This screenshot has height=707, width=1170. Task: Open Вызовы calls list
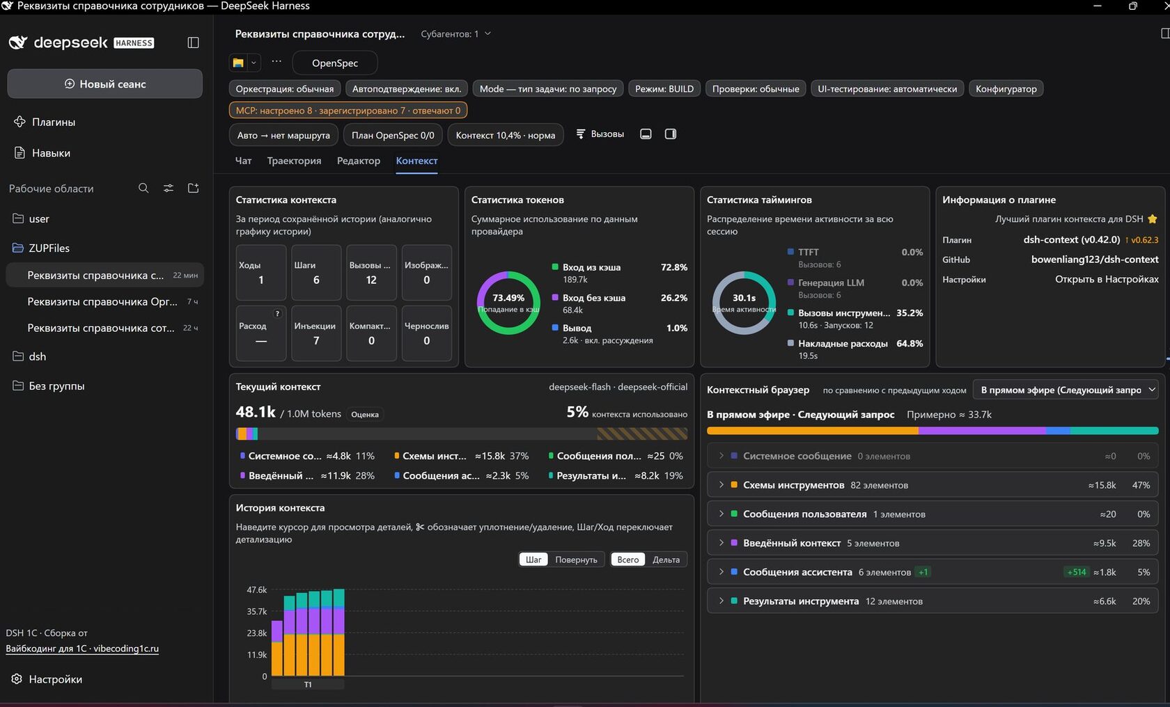point(600,134)
